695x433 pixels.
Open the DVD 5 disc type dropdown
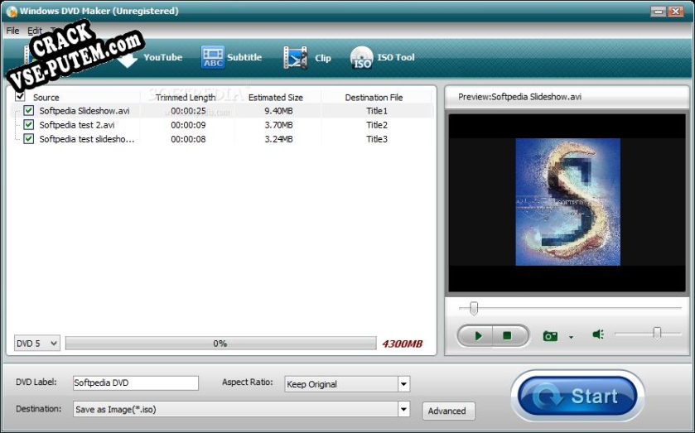(36, 343)
